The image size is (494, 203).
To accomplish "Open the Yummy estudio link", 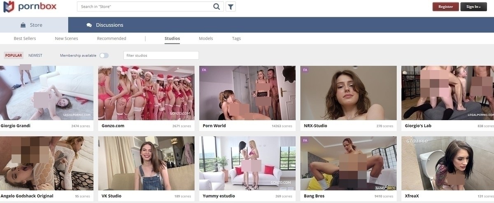I will 220,196.
